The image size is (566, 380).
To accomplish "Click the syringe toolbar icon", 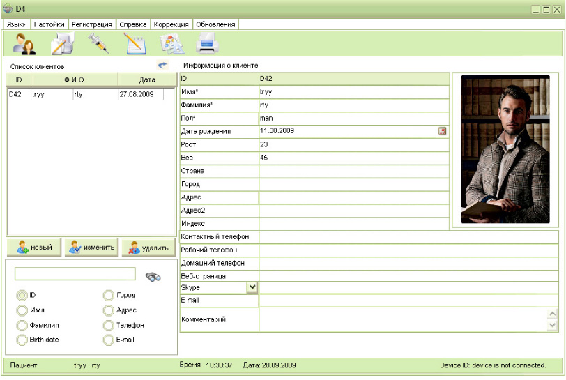I will (98, 44).
